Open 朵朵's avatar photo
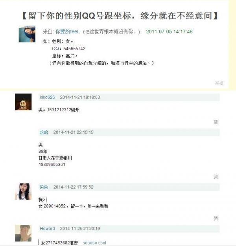 point(23,191)
